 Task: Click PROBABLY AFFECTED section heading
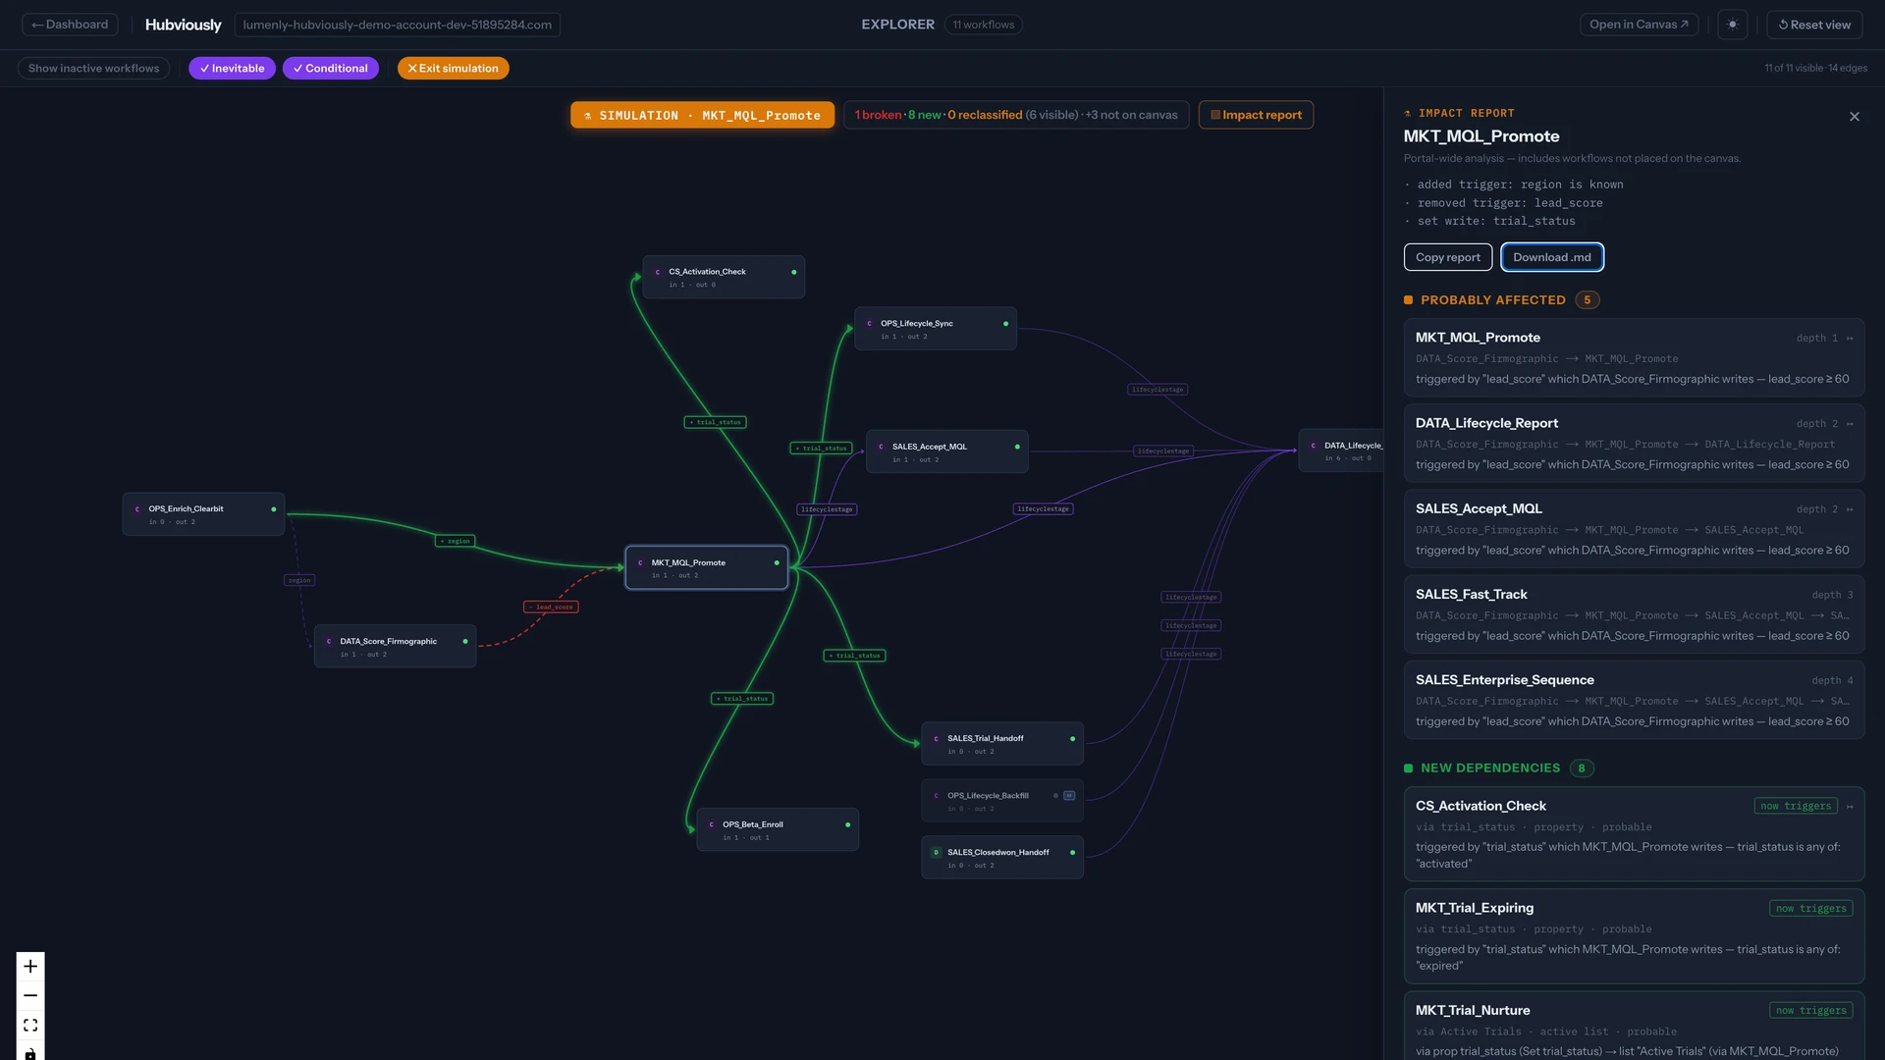[x=1493, y=300]
